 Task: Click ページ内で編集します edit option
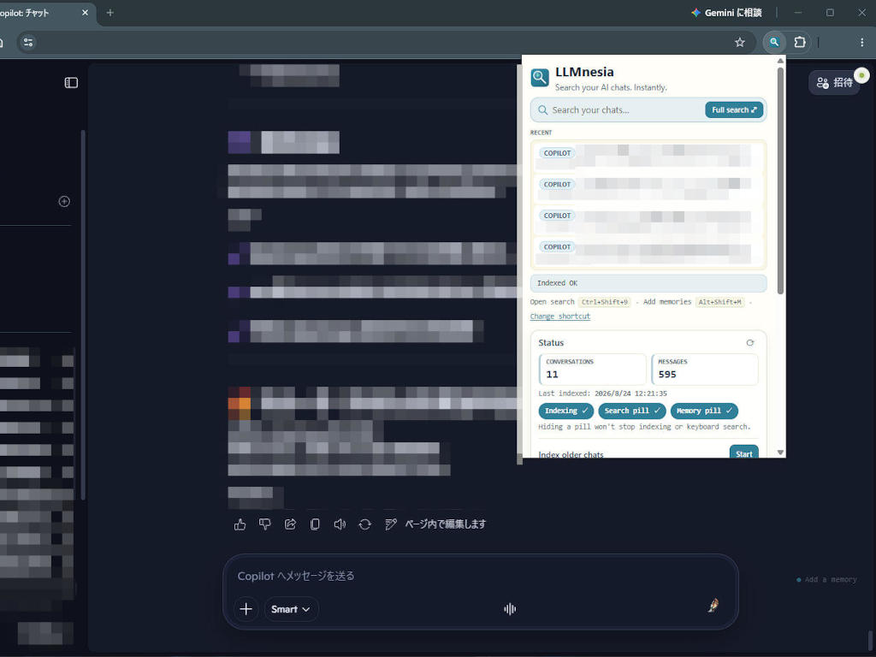[435, 524]
